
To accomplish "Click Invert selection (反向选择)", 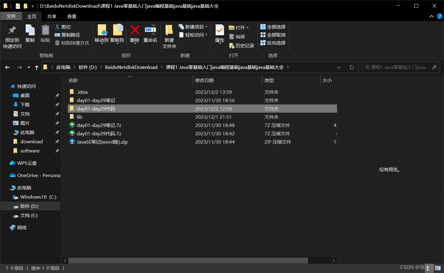I will click(x=273, y=43).
